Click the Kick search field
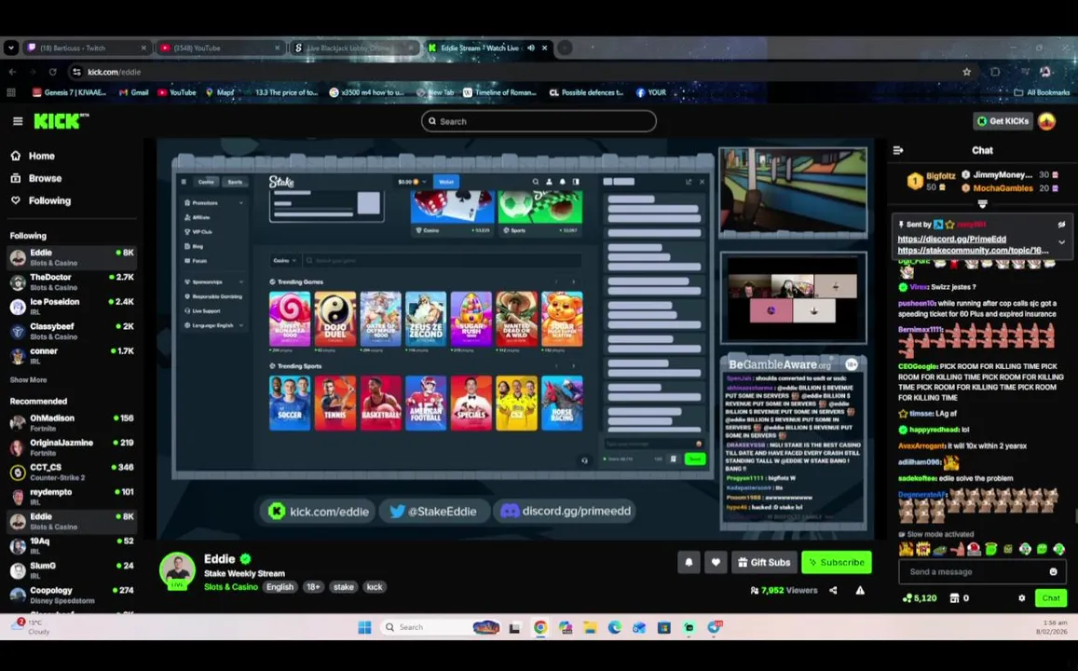This screenshot has width=1078, height=671. coord(539,121)
